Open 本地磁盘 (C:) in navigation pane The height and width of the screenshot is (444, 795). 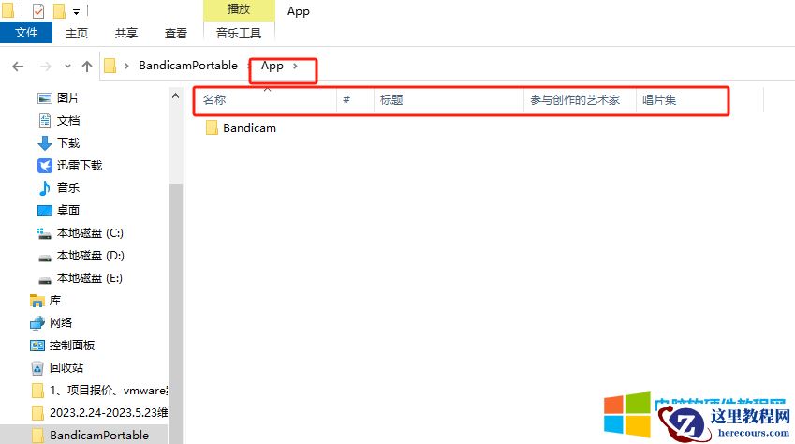(90, 233)
